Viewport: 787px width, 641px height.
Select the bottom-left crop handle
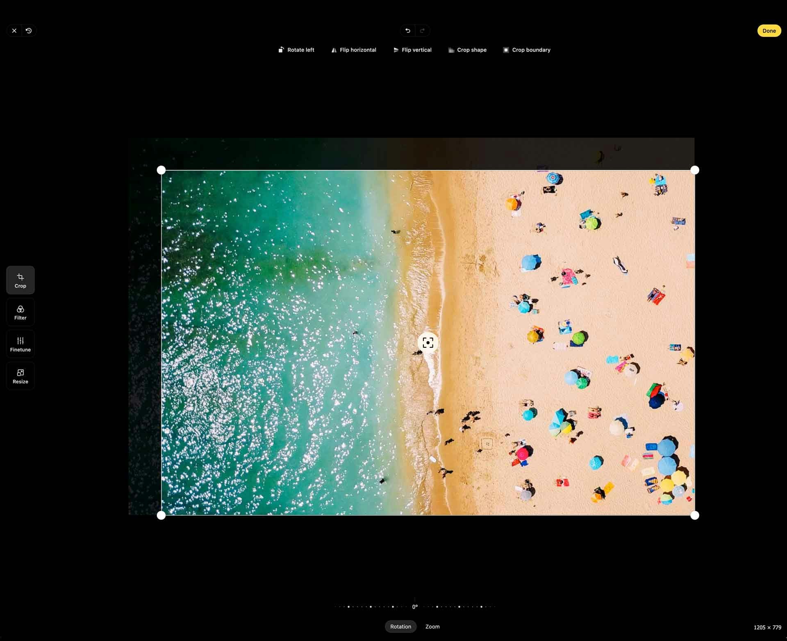(x=161, y=516)
